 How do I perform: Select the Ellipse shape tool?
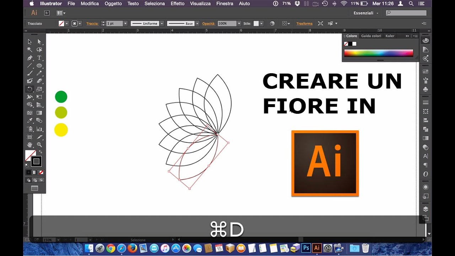(39, 66)
